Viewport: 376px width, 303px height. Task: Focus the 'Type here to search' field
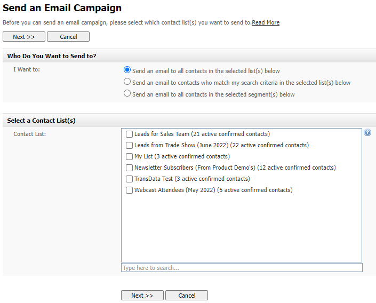coord(242,268)
